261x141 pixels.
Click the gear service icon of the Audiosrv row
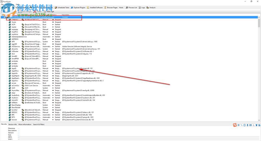point(10,98)
